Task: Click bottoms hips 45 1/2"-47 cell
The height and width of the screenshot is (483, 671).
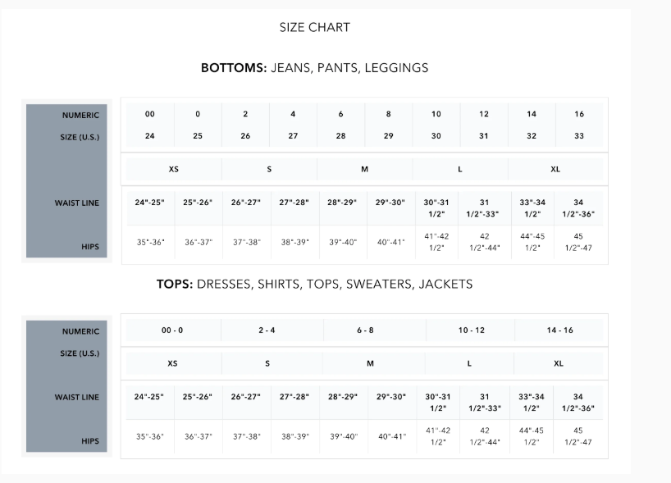Action: (x=578, y=242)
